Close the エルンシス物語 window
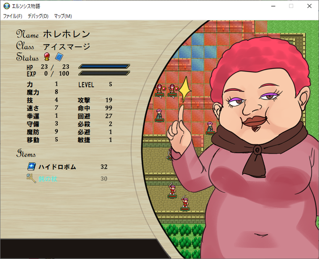Image resolution: width=319 pixels, height=259 pixels. point(309,6)
